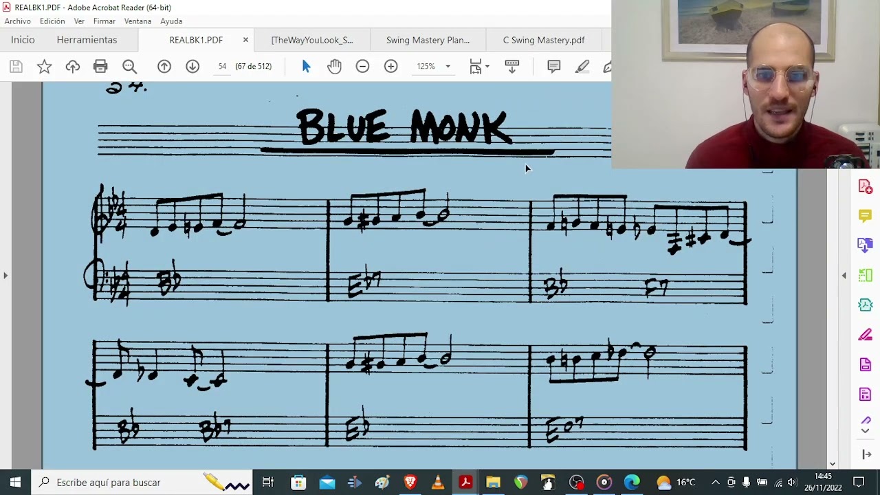The width and height of the screenshot is (880, 495).
Task: Launch Brave browser from the taskbar
Action: point(410,482)
